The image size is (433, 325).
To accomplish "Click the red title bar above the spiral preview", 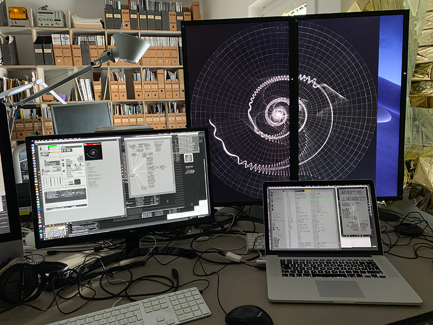I will pos(93,144).
